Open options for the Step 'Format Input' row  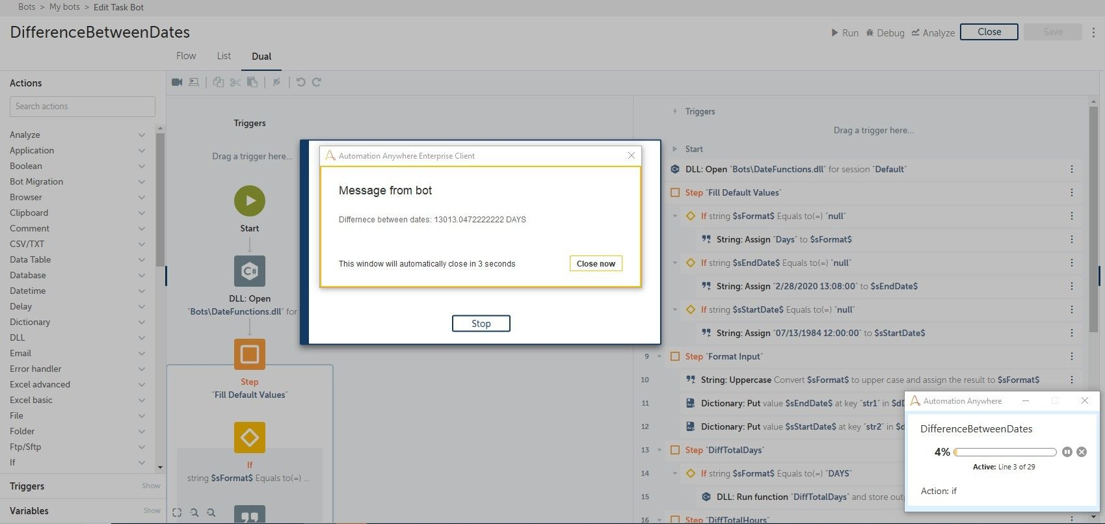click(x=1072, y=356)
